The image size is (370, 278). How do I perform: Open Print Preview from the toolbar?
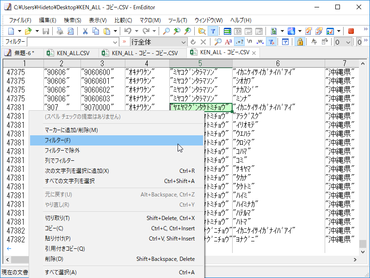(x=70, y=31)
